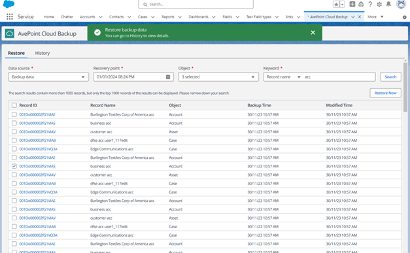Click the green success checkmark icon
Viewport: 410px width, 253px height.
click(x=97, y=33)
